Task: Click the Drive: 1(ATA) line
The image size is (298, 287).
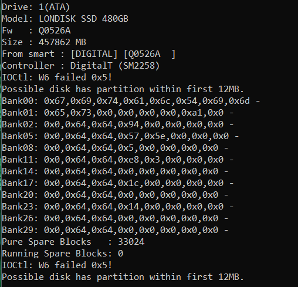Action: point(36,7)
